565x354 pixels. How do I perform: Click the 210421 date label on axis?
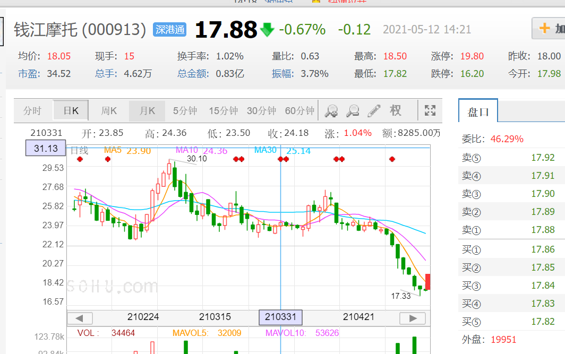click(x=358, y=317)
